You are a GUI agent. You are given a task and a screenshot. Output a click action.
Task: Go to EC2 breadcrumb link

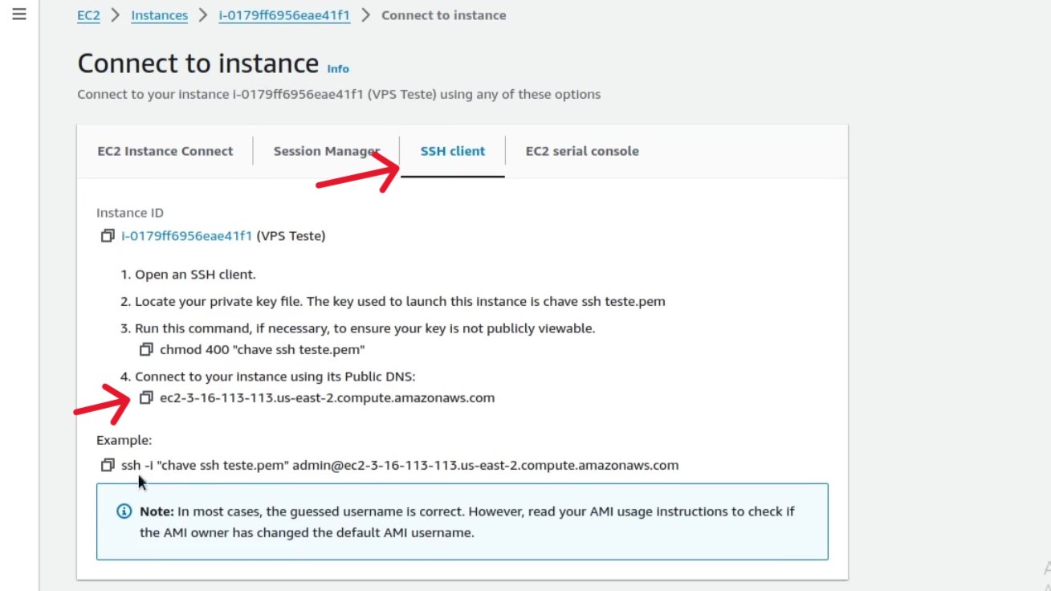tap(88, 15)
